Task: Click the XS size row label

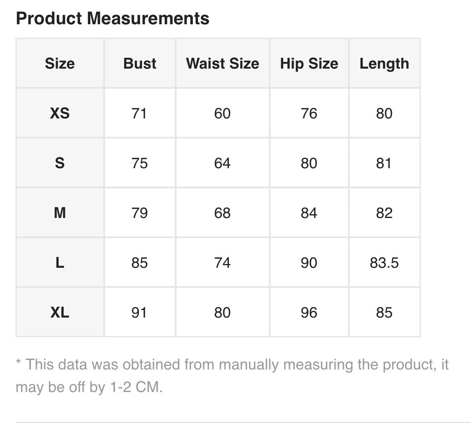Action: tap(60, 113)
